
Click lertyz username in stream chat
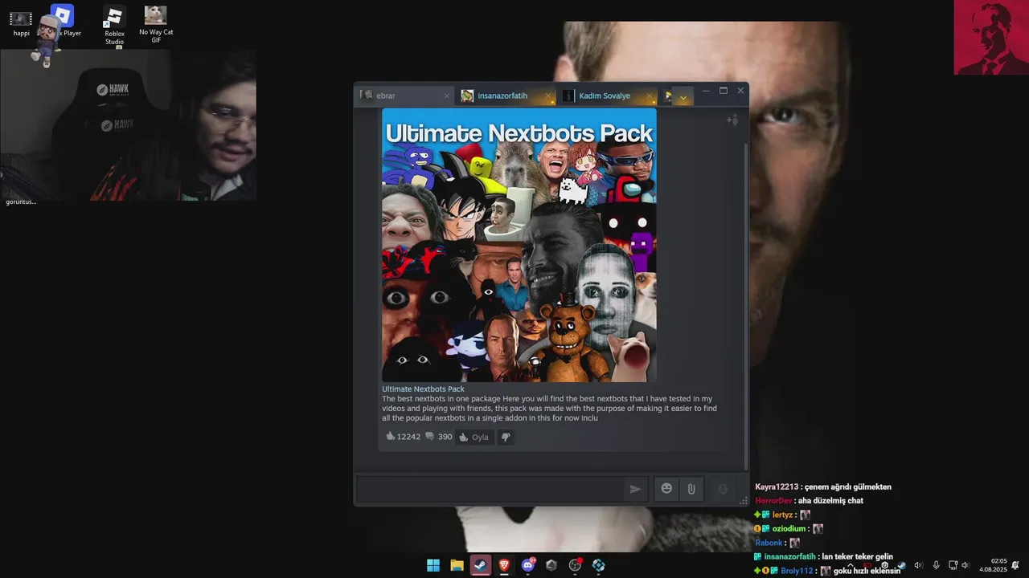pyautogui.click(x=782, y=515)
